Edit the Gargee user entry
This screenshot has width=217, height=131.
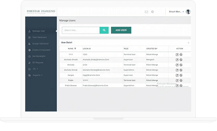click(x=177, y=75)
